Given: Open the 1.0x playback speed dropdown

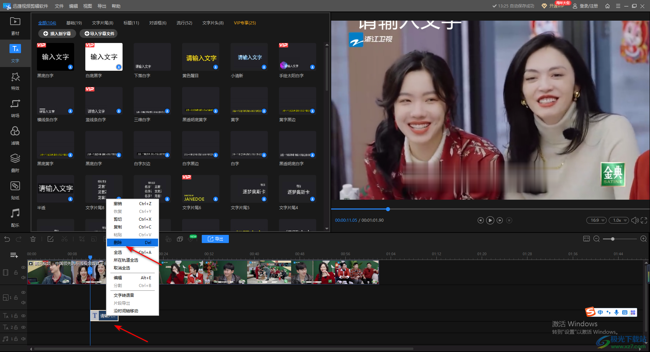Looking at the screenshot, I should 619,220.
